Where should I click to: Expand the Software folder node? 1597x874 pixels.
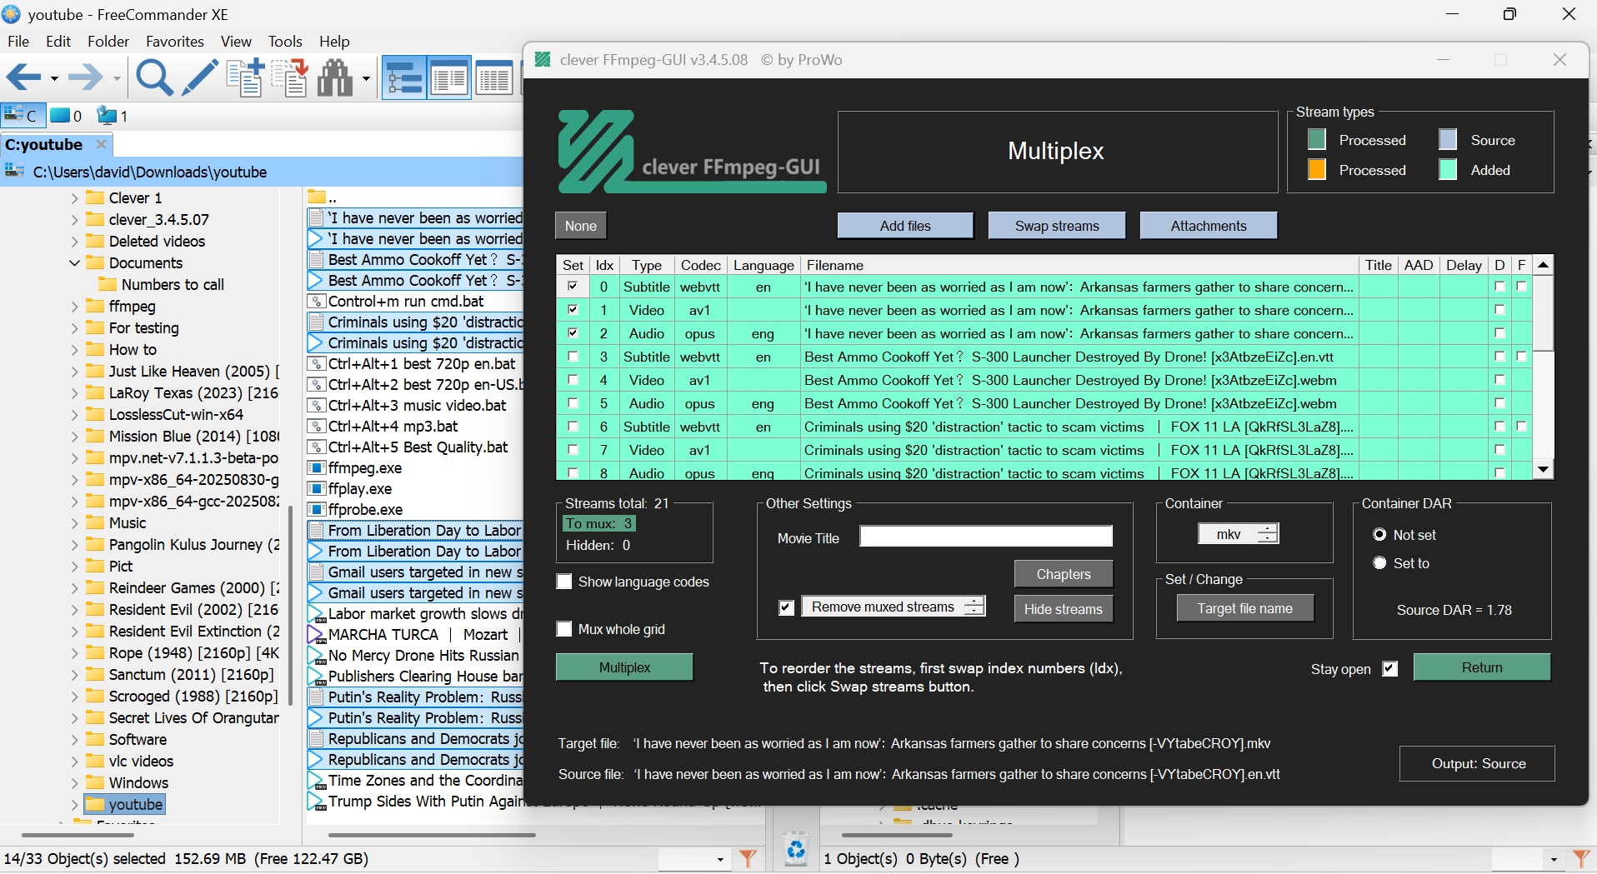(x=75, y=740)
